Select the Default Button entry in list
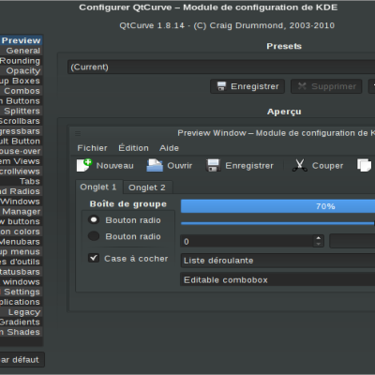 21,142
